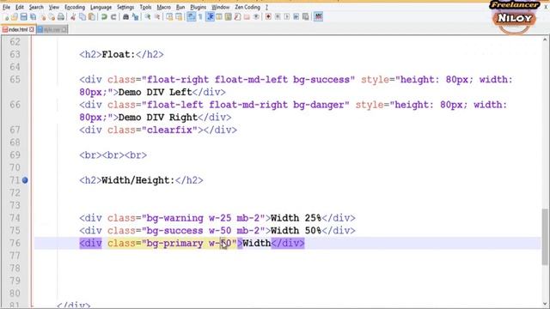Open the Zen Coding menu
550x309 pixels.
tap(247, 7)
